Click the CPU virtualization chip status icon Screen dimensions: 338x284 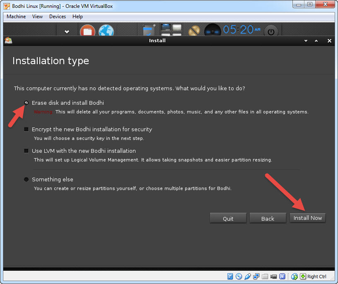pos(282,277)
